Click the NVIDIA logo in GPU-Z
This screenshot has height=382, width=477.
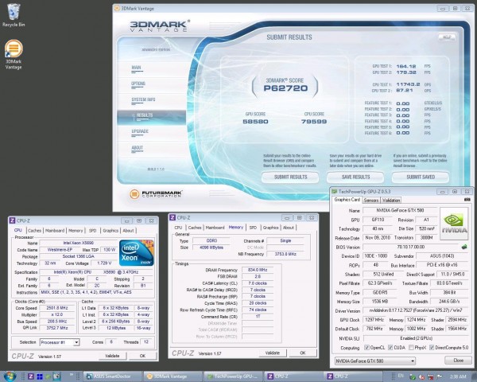454,224
